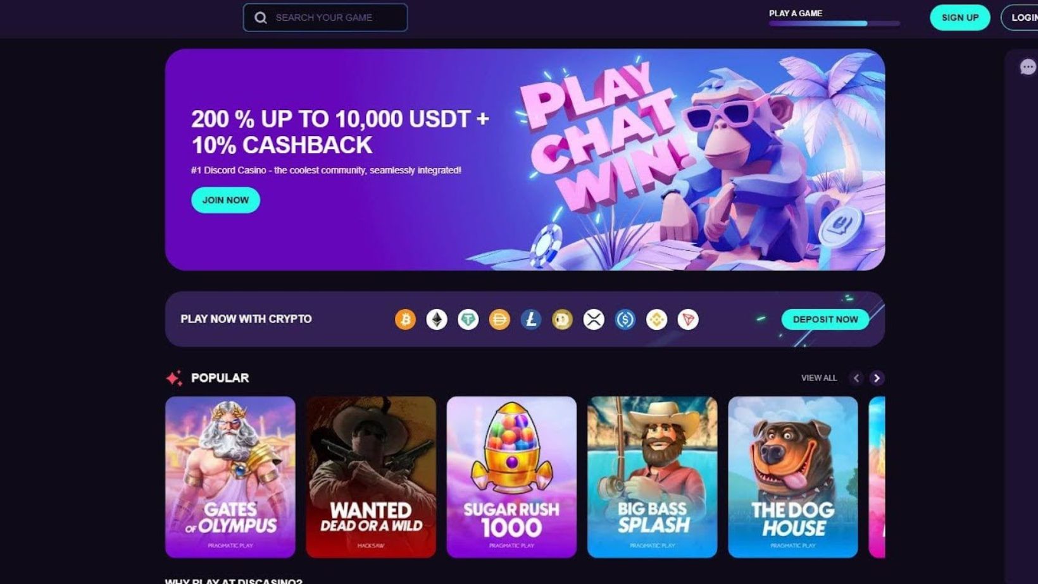
Task: Select the Binance coin icon
Action: [x=656, y=319]
